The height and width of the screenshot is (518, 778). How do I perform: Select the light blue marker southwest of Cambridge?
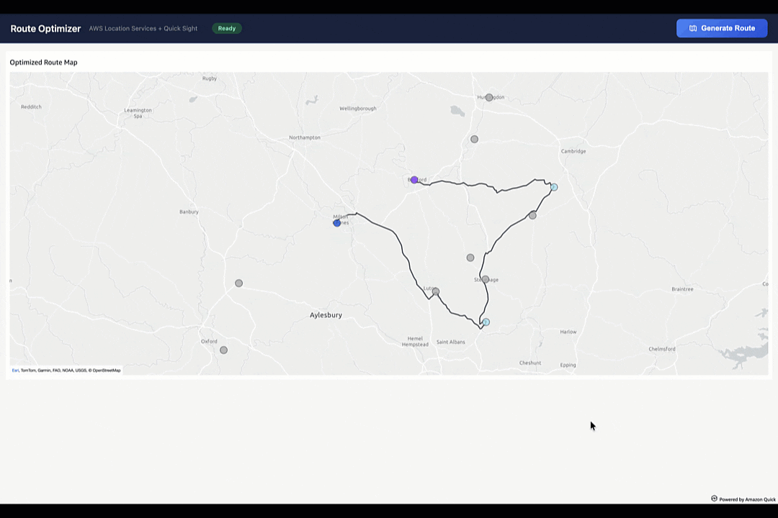(554, 187)
